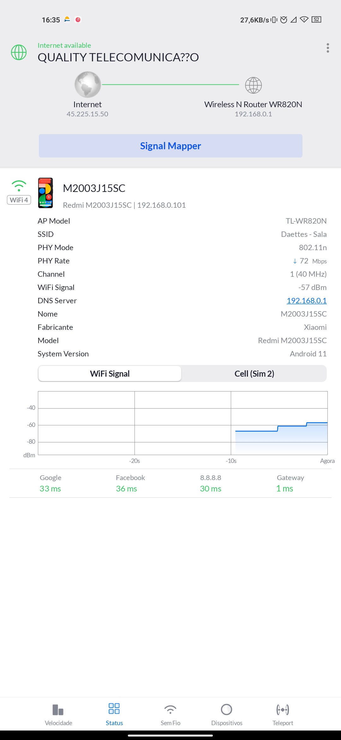Viewport: 341px width, 740px height.
Task: Switch to the Sem Fio tab
Action: [x=170, y=714]
